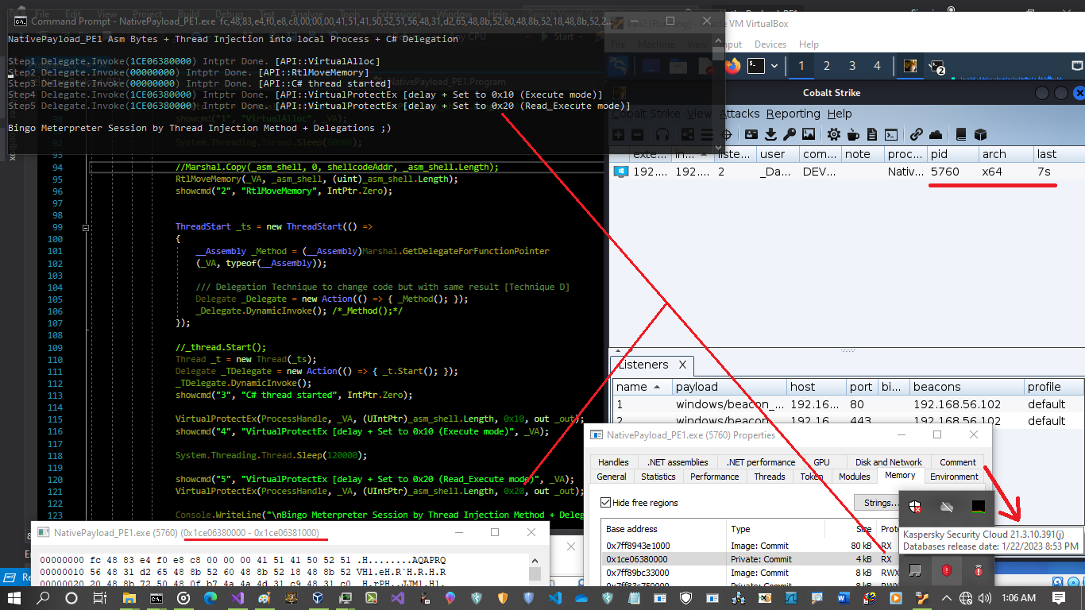Open the Reporting menu in Cobalt Strike
This screenshot has width=1085, height=610.
click(x=793, y=114)
